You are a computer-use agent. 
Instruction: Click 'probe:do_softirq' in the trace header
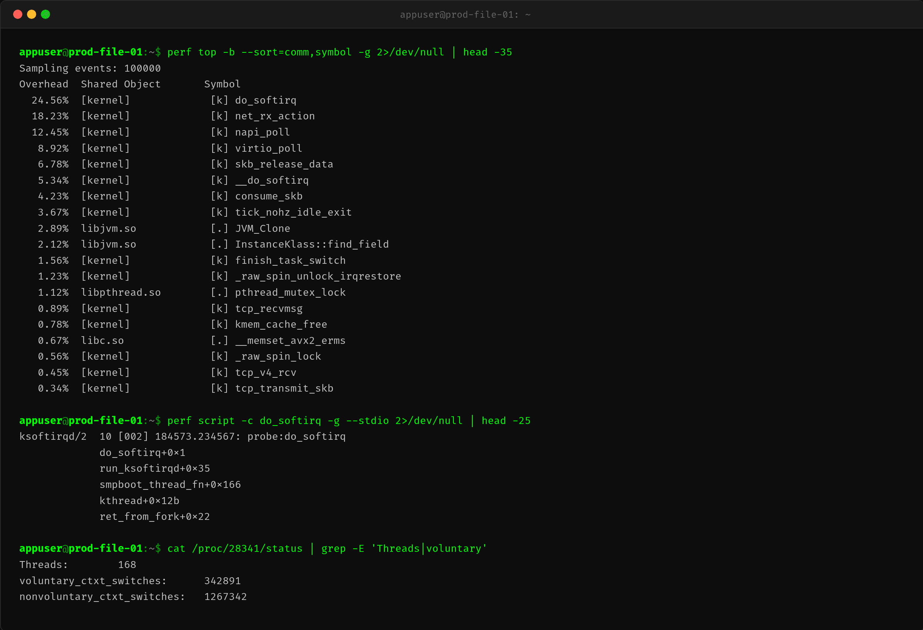click(296, 436)
